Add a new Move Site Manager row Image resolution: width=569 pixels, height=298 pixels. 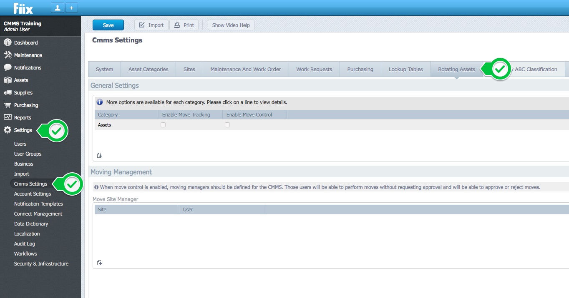pyautogui.click(x=100, y=263)
